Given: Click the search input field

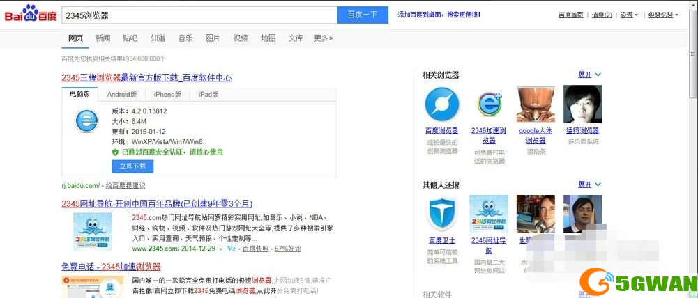Looking at the screenshot, I should coord(199,15).
